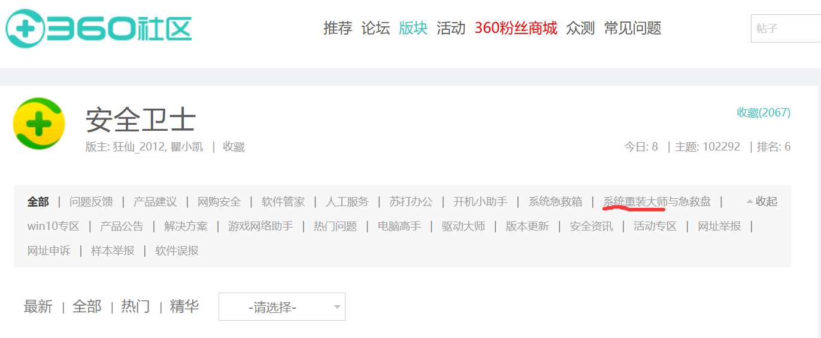The height and width of the screenshot is (338, 821).
Task: Select the 众测 navigation item
Action: click(x=580, y=28)
